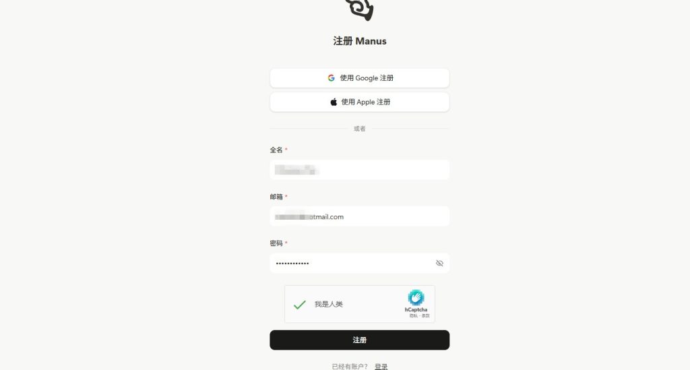Click the green verified checkmark

[x=300, y=305]
